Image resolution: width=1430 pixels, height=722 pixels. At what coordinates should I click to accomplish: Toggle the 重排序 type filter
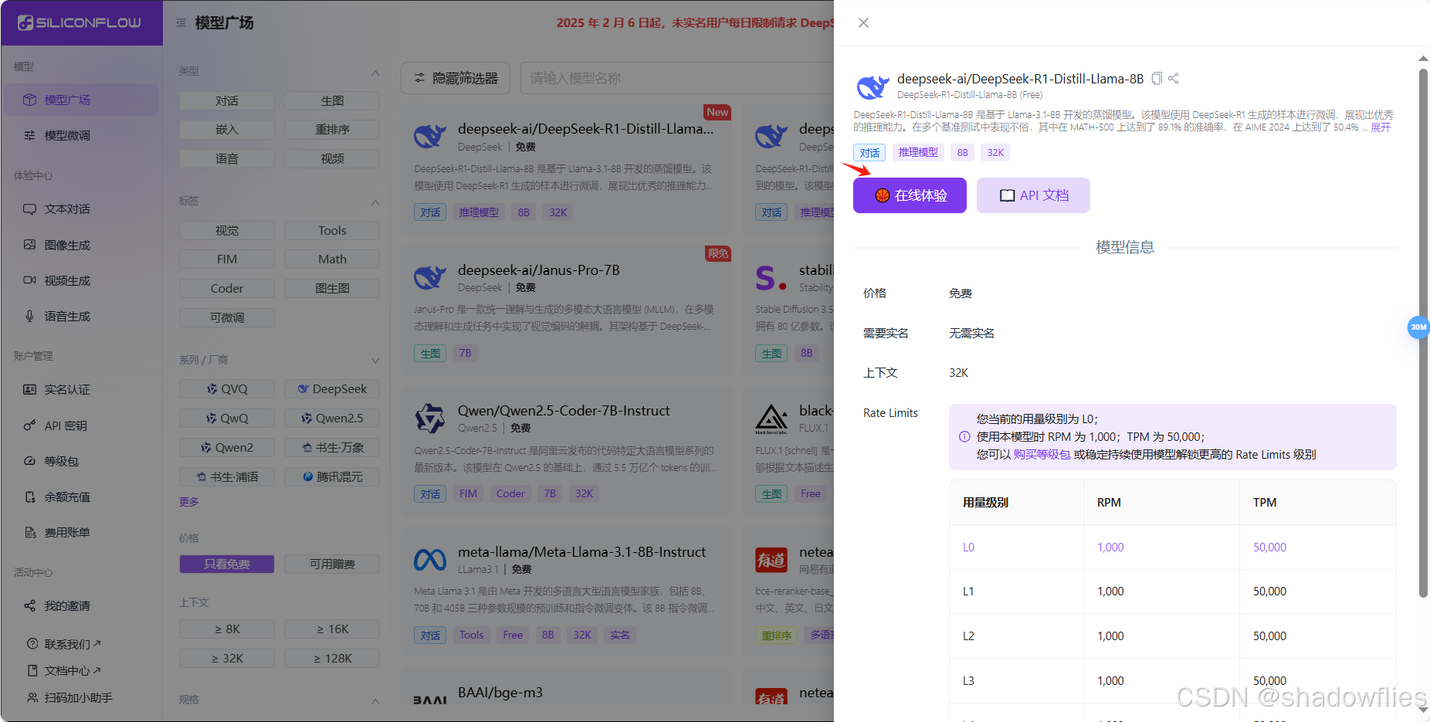coord(332,130)
